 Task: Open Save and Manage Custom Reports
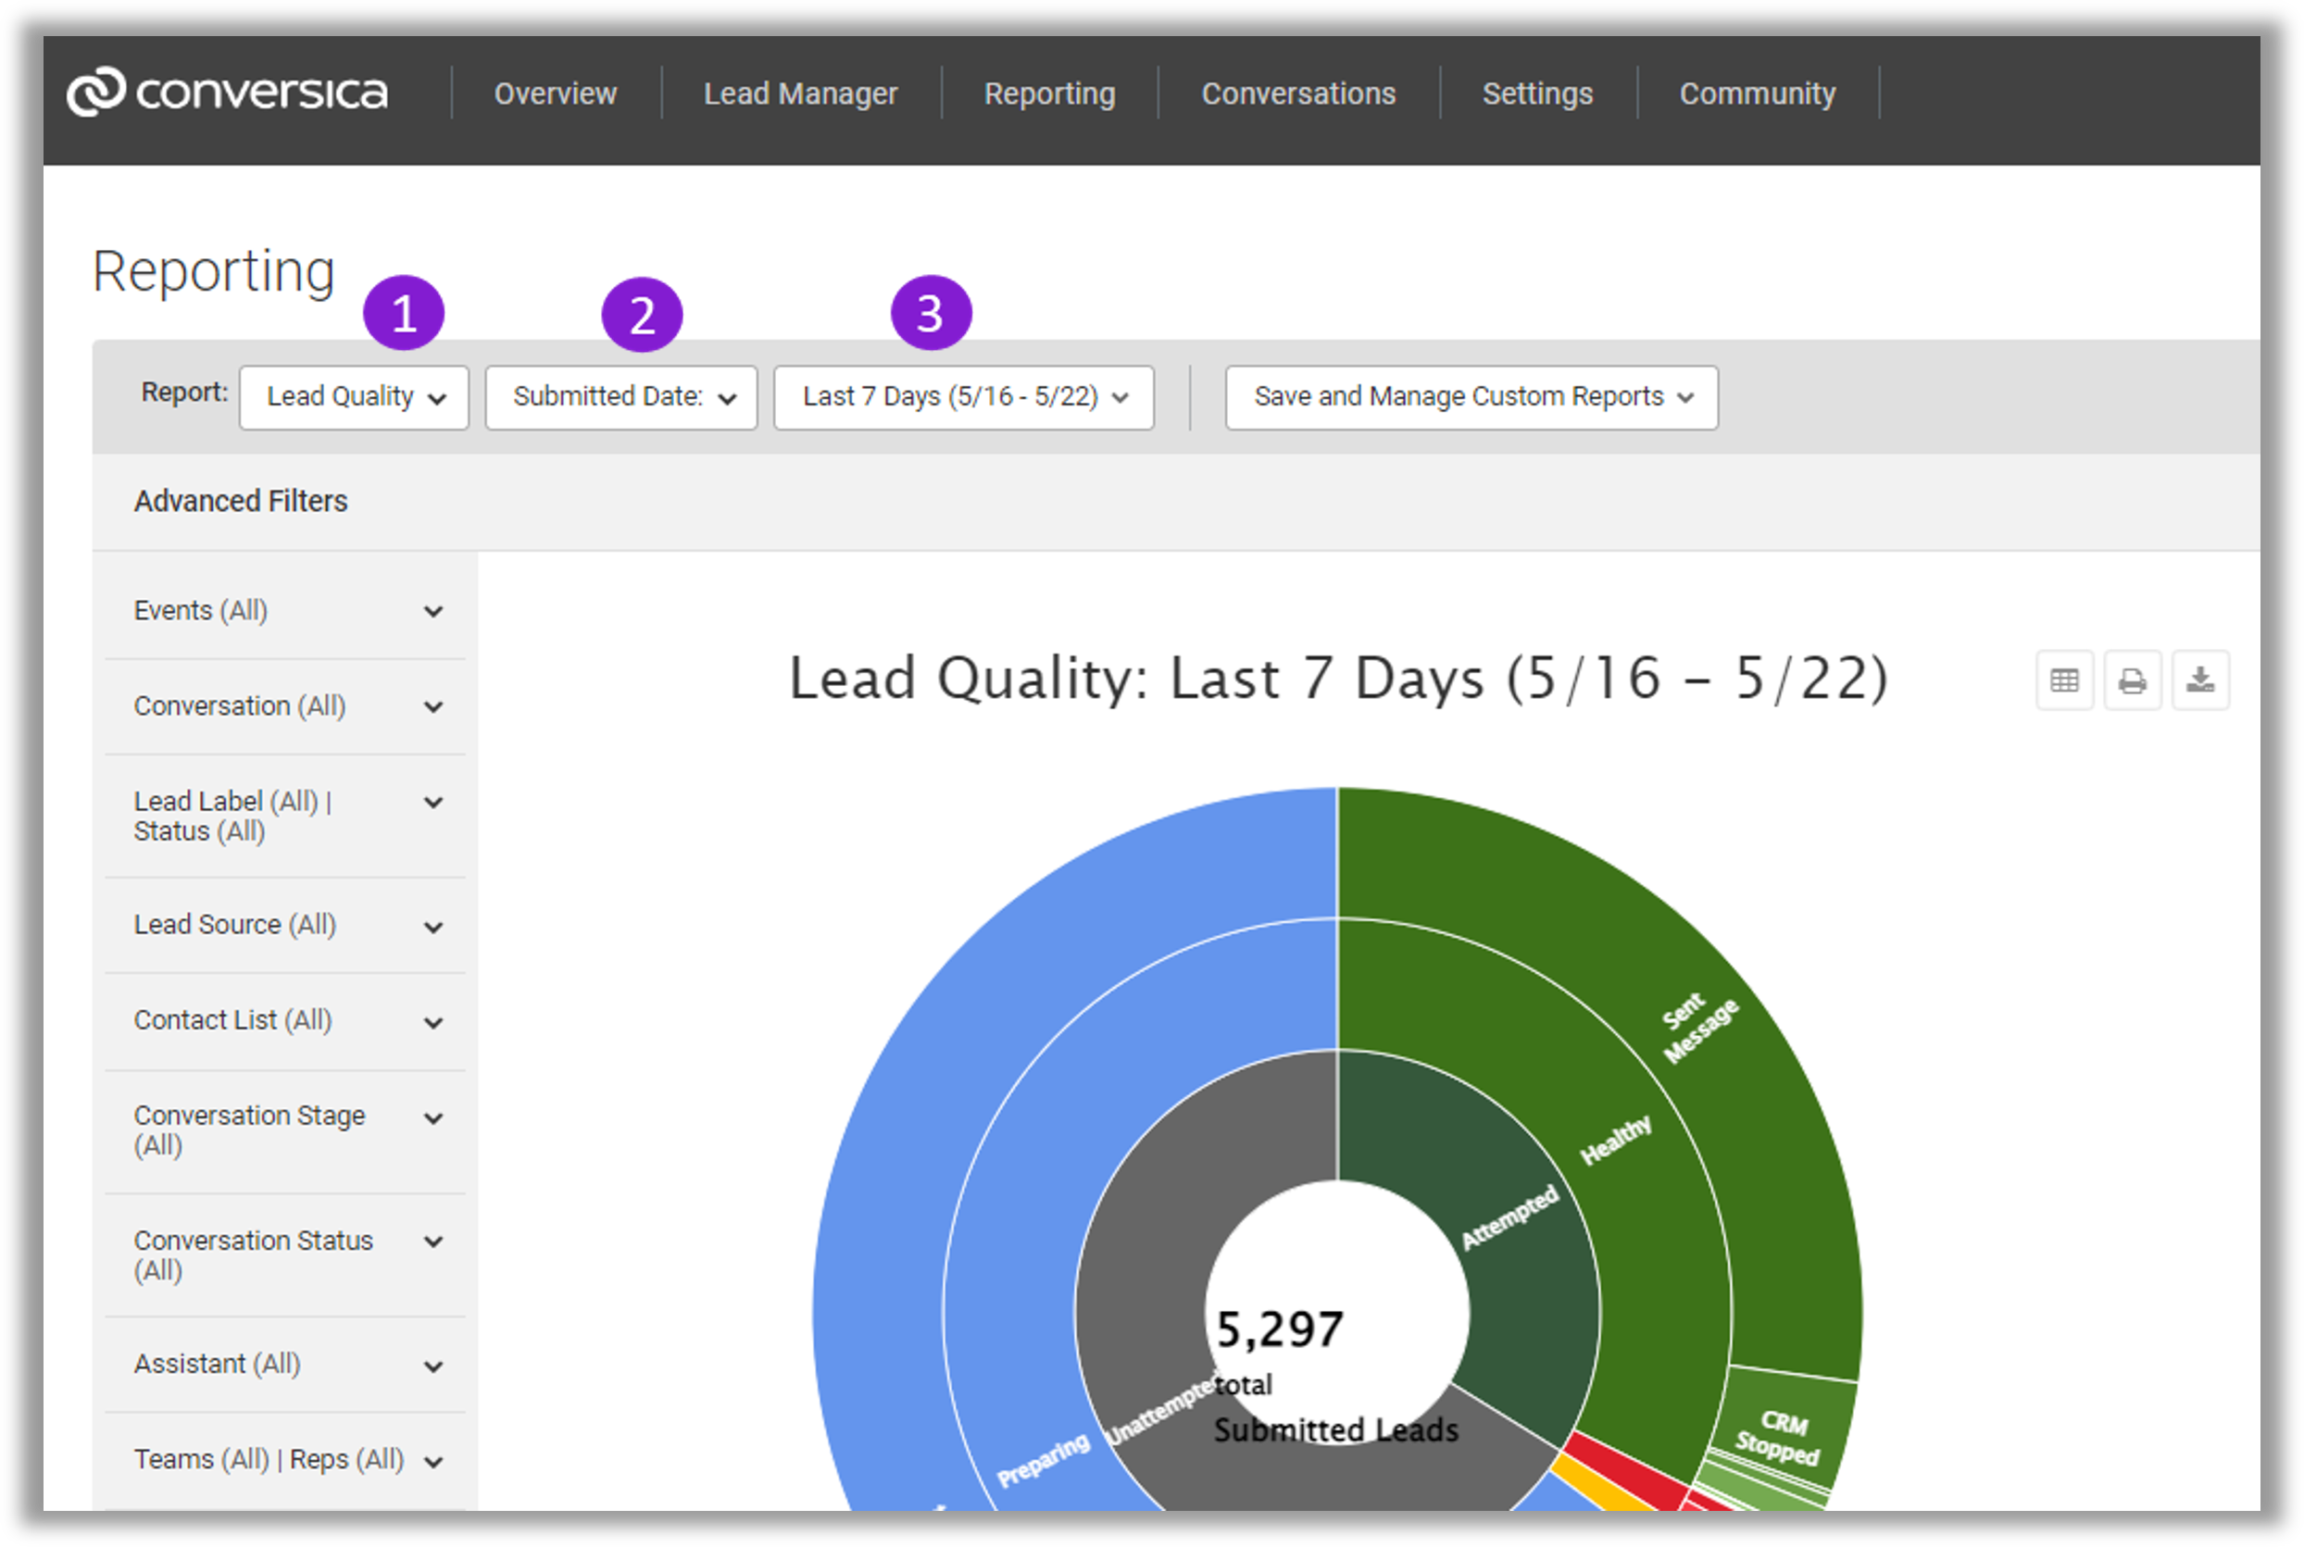point(1471,397)
